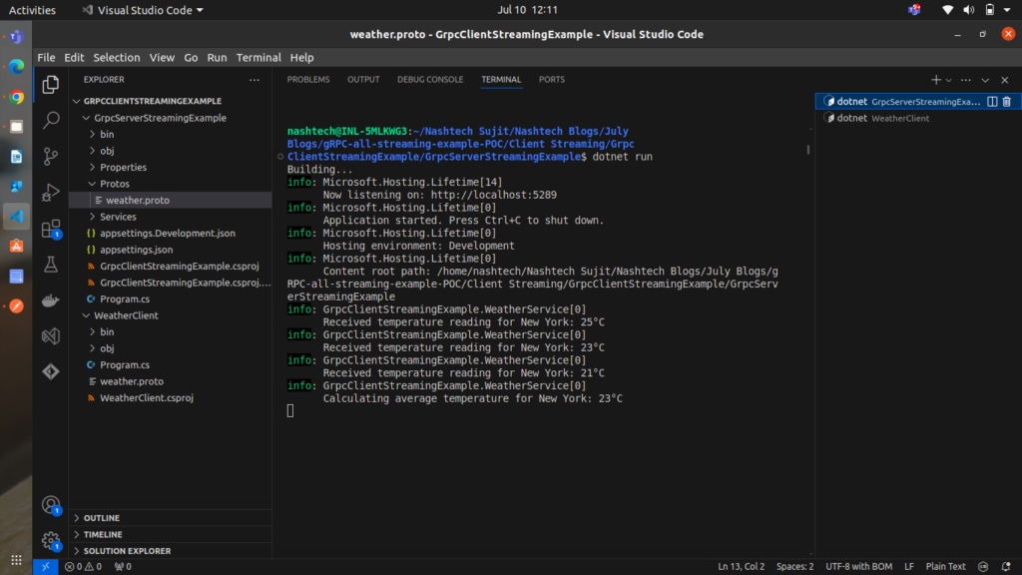Open the Docker view in activity bar
The height and width of the screenshot is (575, 1022).
click(51, 300)
